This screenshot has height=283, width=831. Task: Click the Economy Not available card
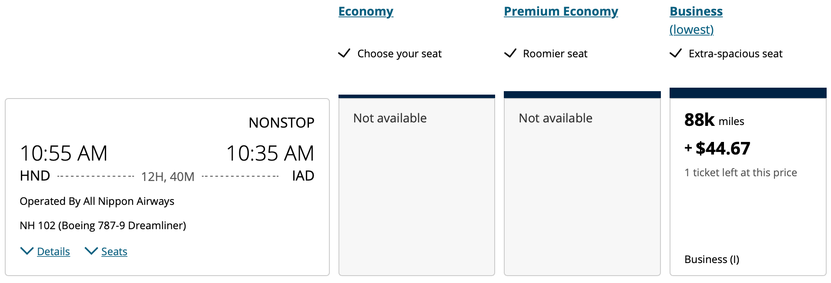click(416, 182)
